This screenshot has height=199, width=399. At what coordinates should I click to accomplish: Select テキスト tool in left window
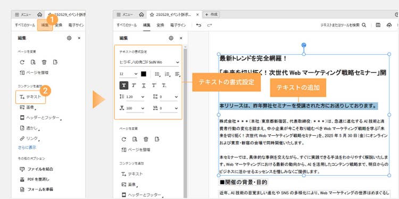coord(30,97)
